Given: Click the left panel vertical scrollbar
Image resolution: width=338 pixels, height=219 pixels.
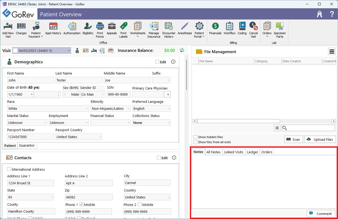Looking at the screenshot, I should pyautogui.click(x=187, y=75).
